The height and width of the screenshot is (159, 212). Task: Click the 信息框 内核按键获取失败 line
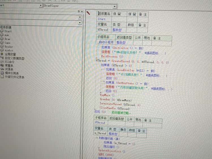point(139,88)
